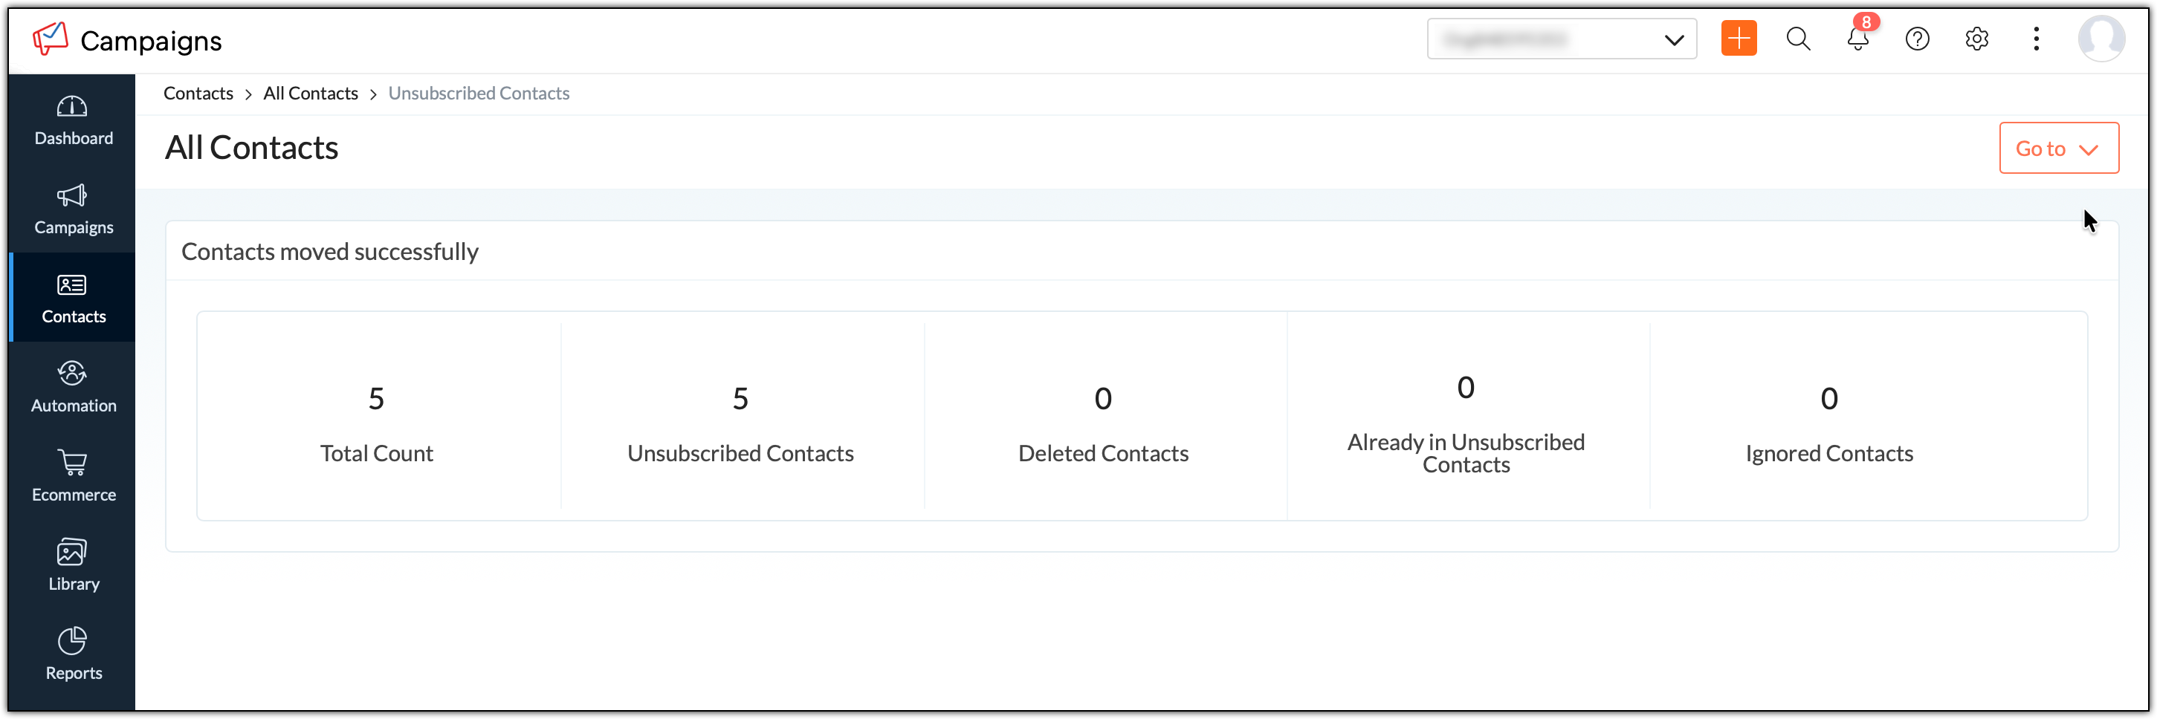
Task: Open the Library section
Action: coord(73,565)
